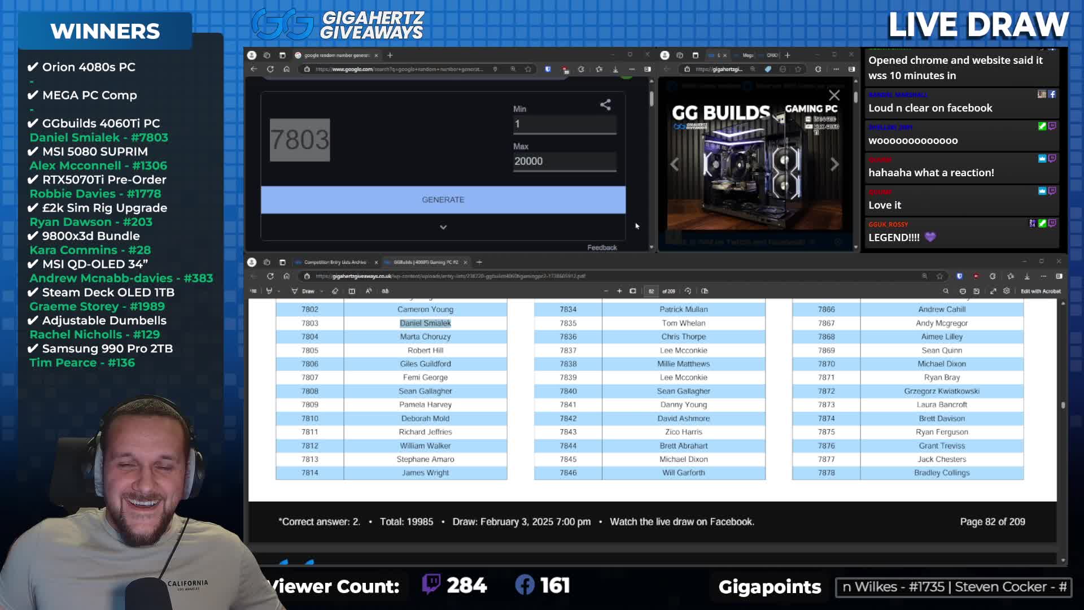Click the home icon in the PDF browser window

tap(287, 276)
